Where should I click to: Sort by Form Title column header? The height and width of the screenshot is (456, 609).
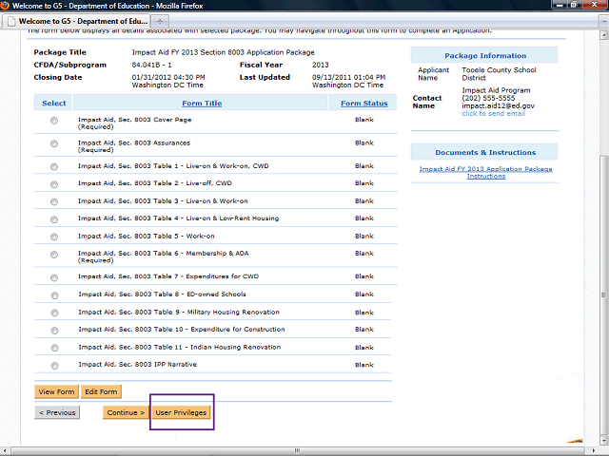pos(202,104)
